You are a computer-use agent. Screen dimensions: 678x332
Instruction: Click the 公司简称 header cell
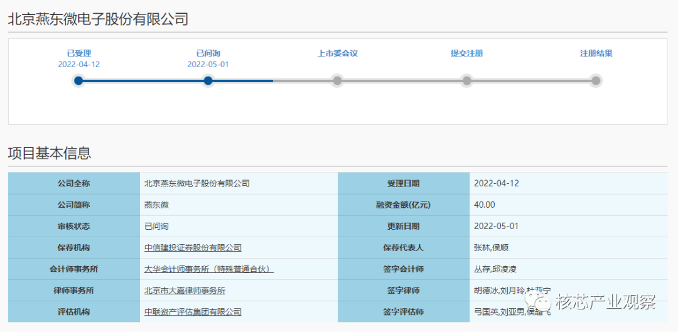point(74,205)
